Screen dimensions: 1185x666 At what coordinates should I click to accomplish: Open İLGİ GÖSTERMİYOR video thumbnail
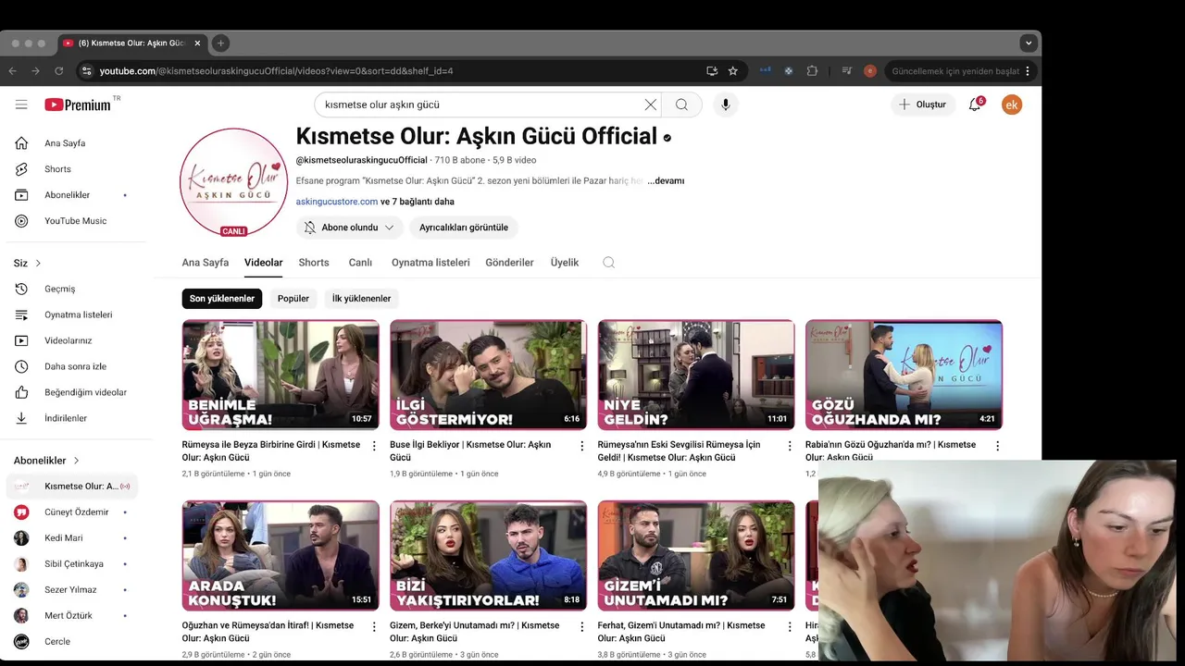click(x=488, y=375)
